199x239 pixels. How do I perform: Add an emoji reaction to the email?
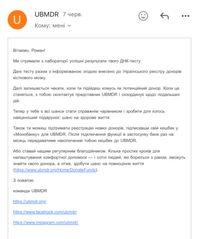point(143,16)
